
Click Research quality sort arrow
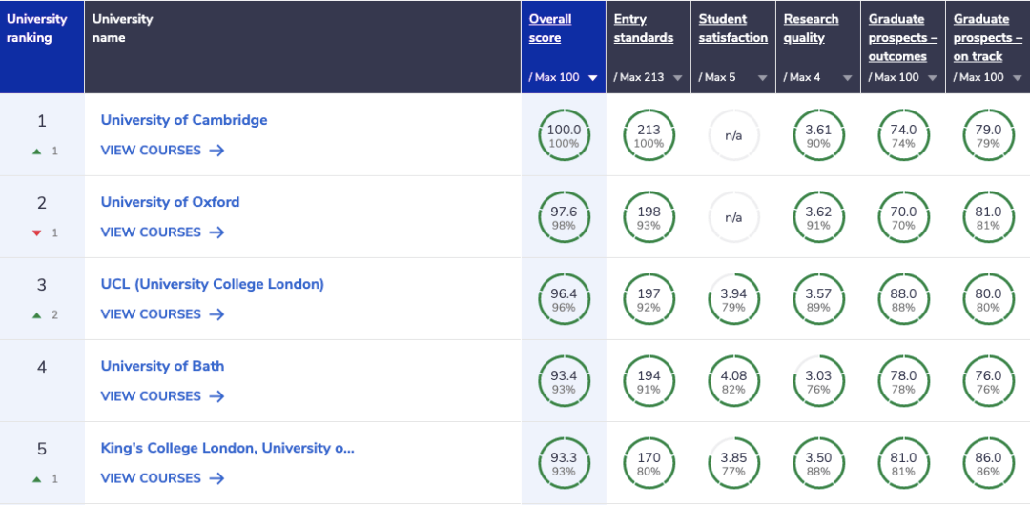[848, 77]
